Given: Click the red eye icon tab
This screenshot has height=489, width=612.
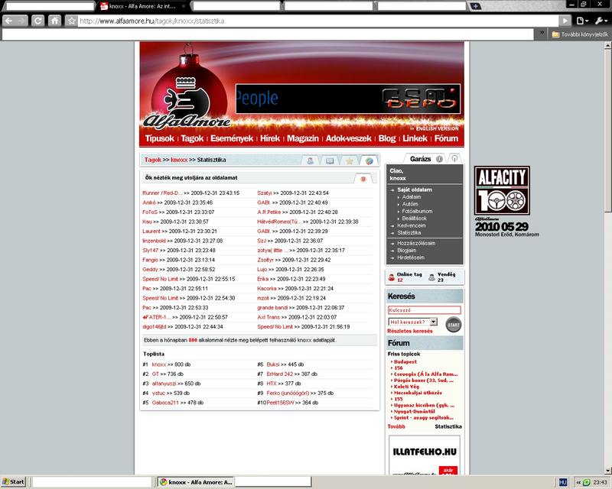Looking at the screenshot, I should click(363, 178).
